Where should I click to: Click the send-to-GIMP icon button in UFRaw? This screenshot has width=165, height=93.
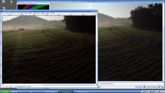point(159,87)
